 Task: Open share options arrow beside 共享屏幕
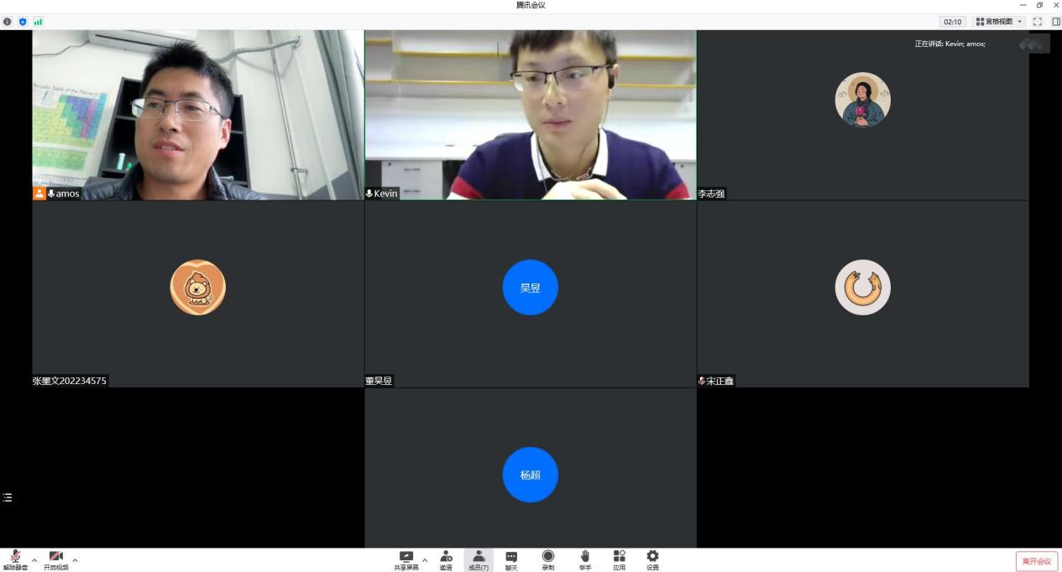pos(425,560)
